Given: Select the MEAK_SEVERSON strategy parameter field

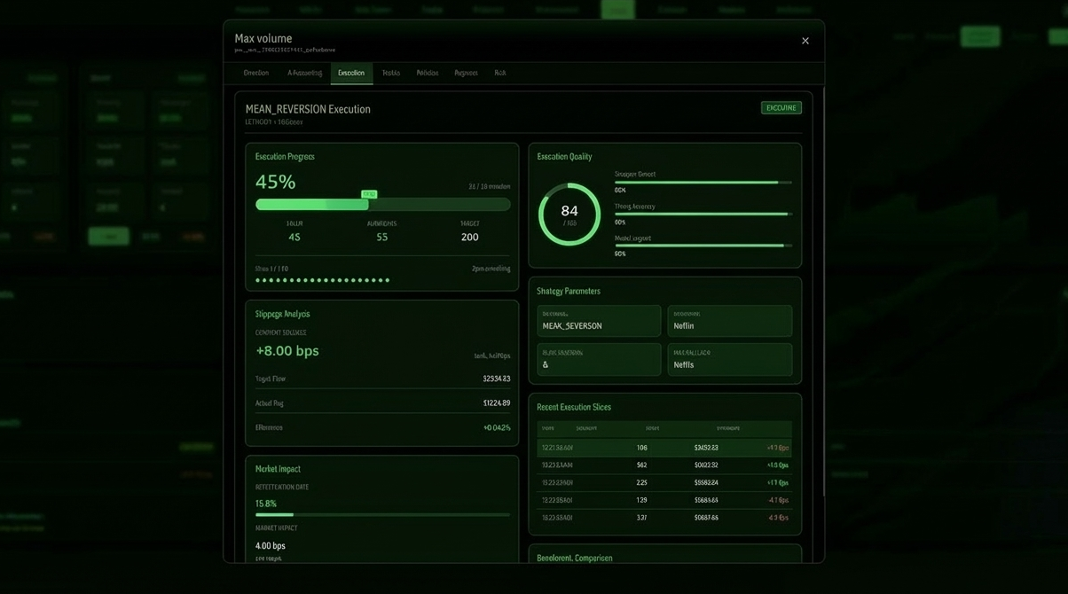Looking at the screenshot, I should pyautogui.click(x=598, y=321).
